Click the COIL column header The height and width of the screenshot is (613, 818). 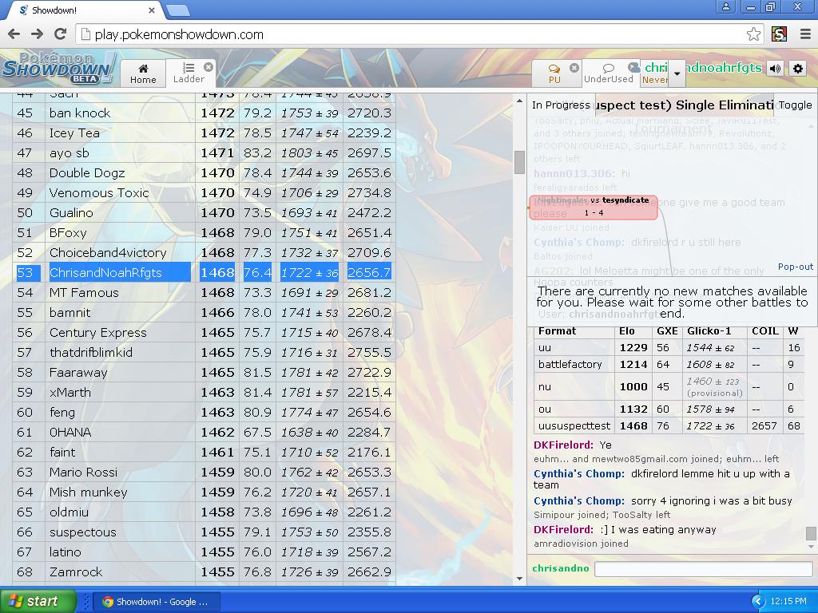pyautogui.click(x=765, y=331)
